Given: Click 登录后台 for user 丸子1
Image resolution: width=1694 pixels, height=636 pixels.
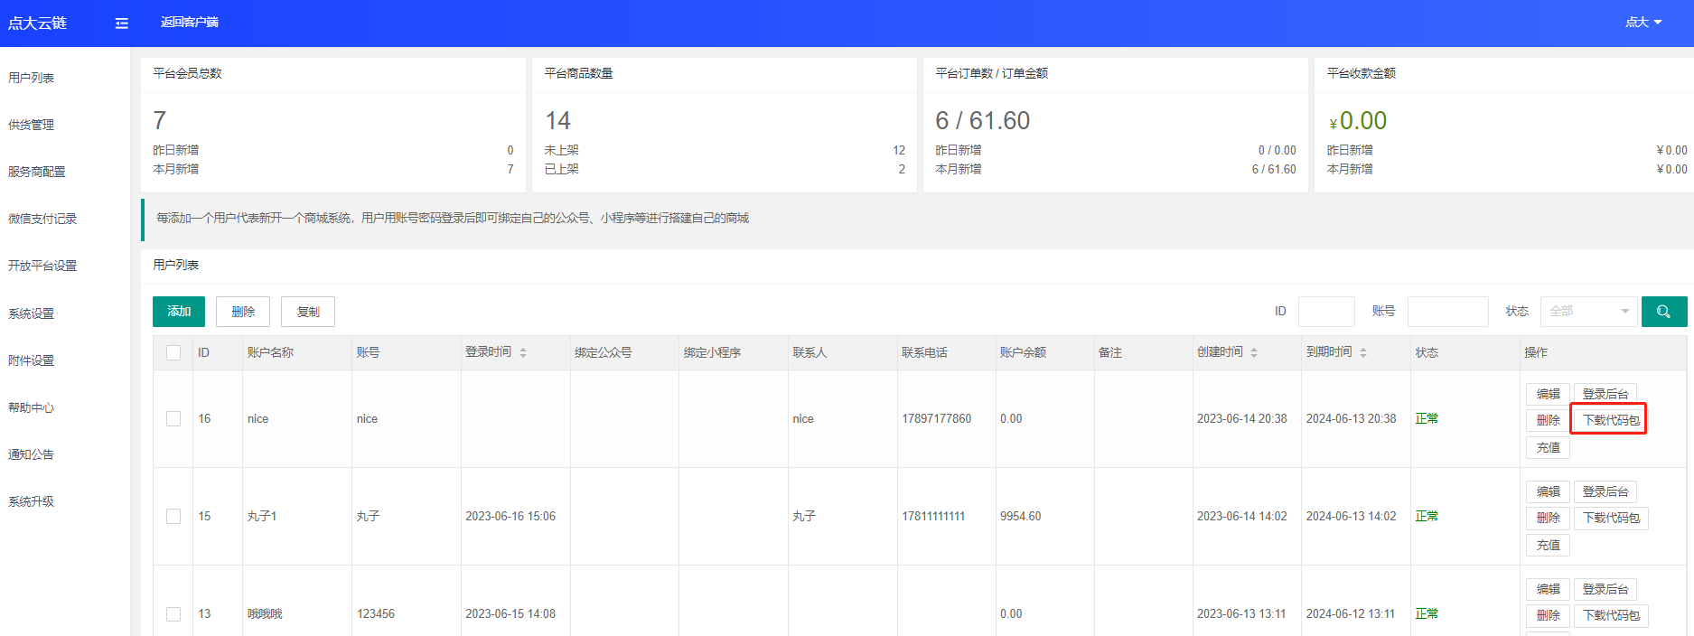Looking at the screenshot, I should pos(1605,491).
